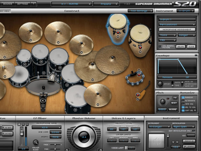Click the instrument pad preview square
Image resolution: width=201 pixels, height=151 pixels.
click(157, 141)
